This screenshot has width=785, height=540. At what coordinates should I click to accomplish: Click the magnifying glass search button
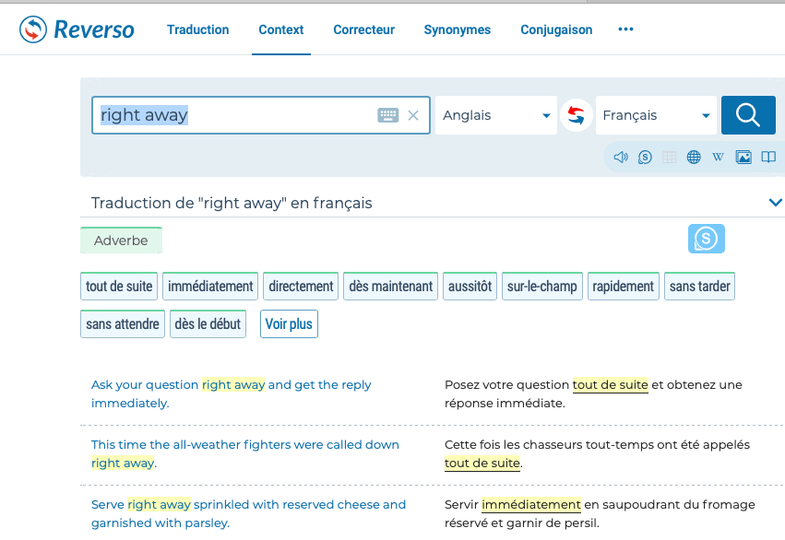[x=747, y=115]
